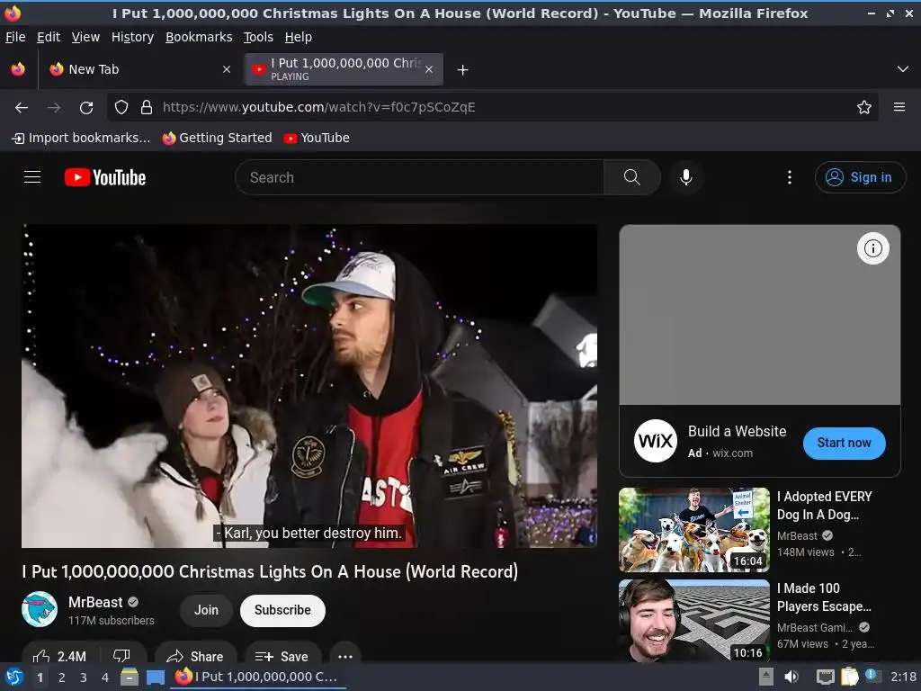Open I Adopted EVERY Dog video title
This screenshot has width=921, height=691.
tap(825, 506)
